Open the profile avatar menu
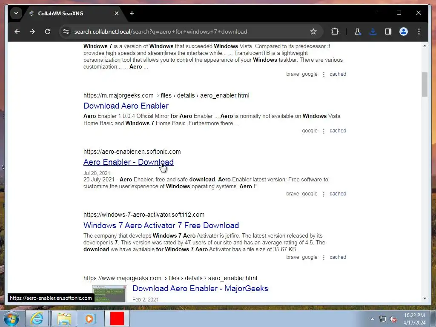Screen dimensions: 436x327 coord(404,32)
